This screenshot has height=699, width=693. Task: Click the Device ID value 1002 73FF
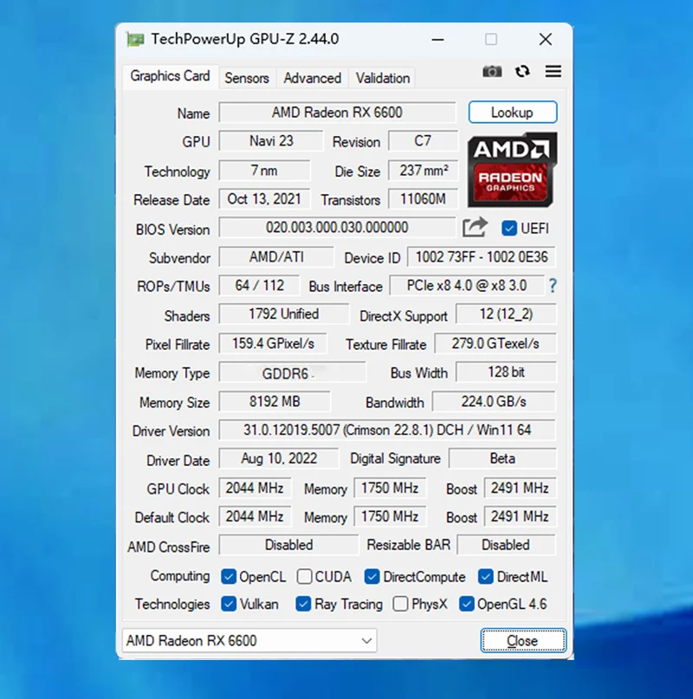pos(481,256)
